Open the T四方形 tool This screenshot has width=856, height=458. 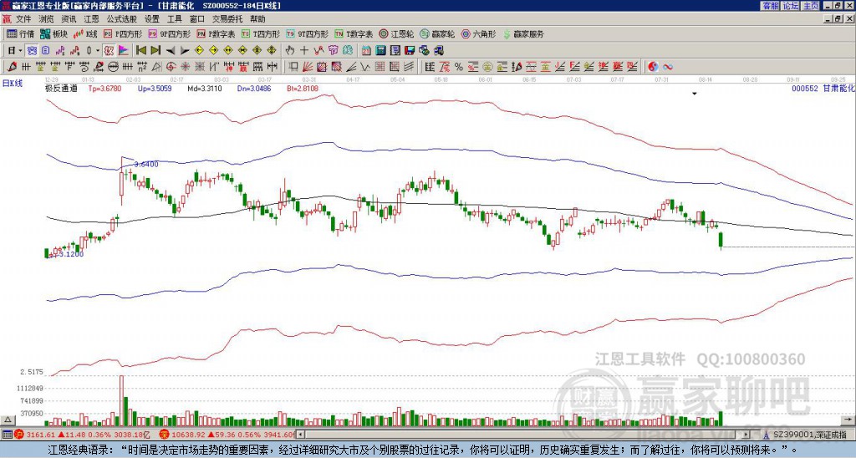click(x=261, y=33)
